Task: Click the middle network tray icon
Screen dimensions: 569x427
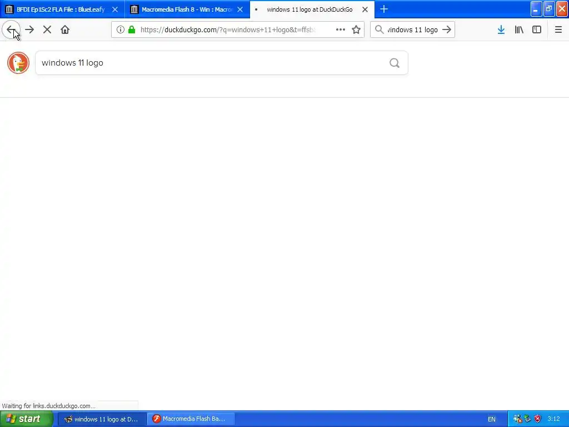Action: point(528,419)
